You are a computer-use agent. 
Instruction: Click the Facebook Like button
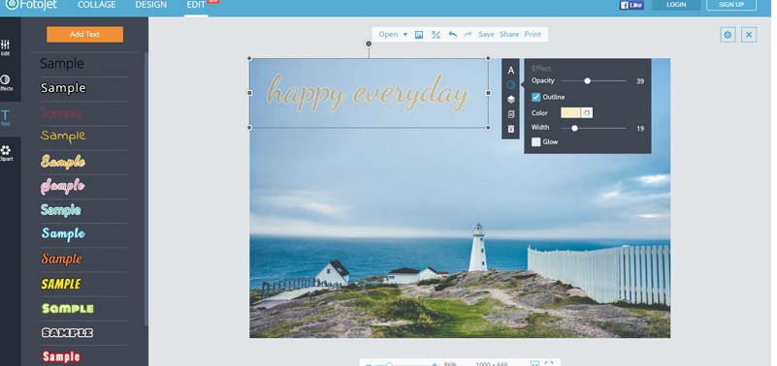[x=631, y=5]
